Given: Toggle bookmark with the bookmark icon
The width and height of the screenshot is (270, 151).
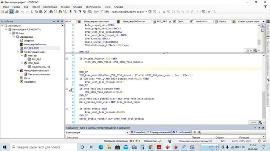Looking at the screenshot, I should (70, 12).
